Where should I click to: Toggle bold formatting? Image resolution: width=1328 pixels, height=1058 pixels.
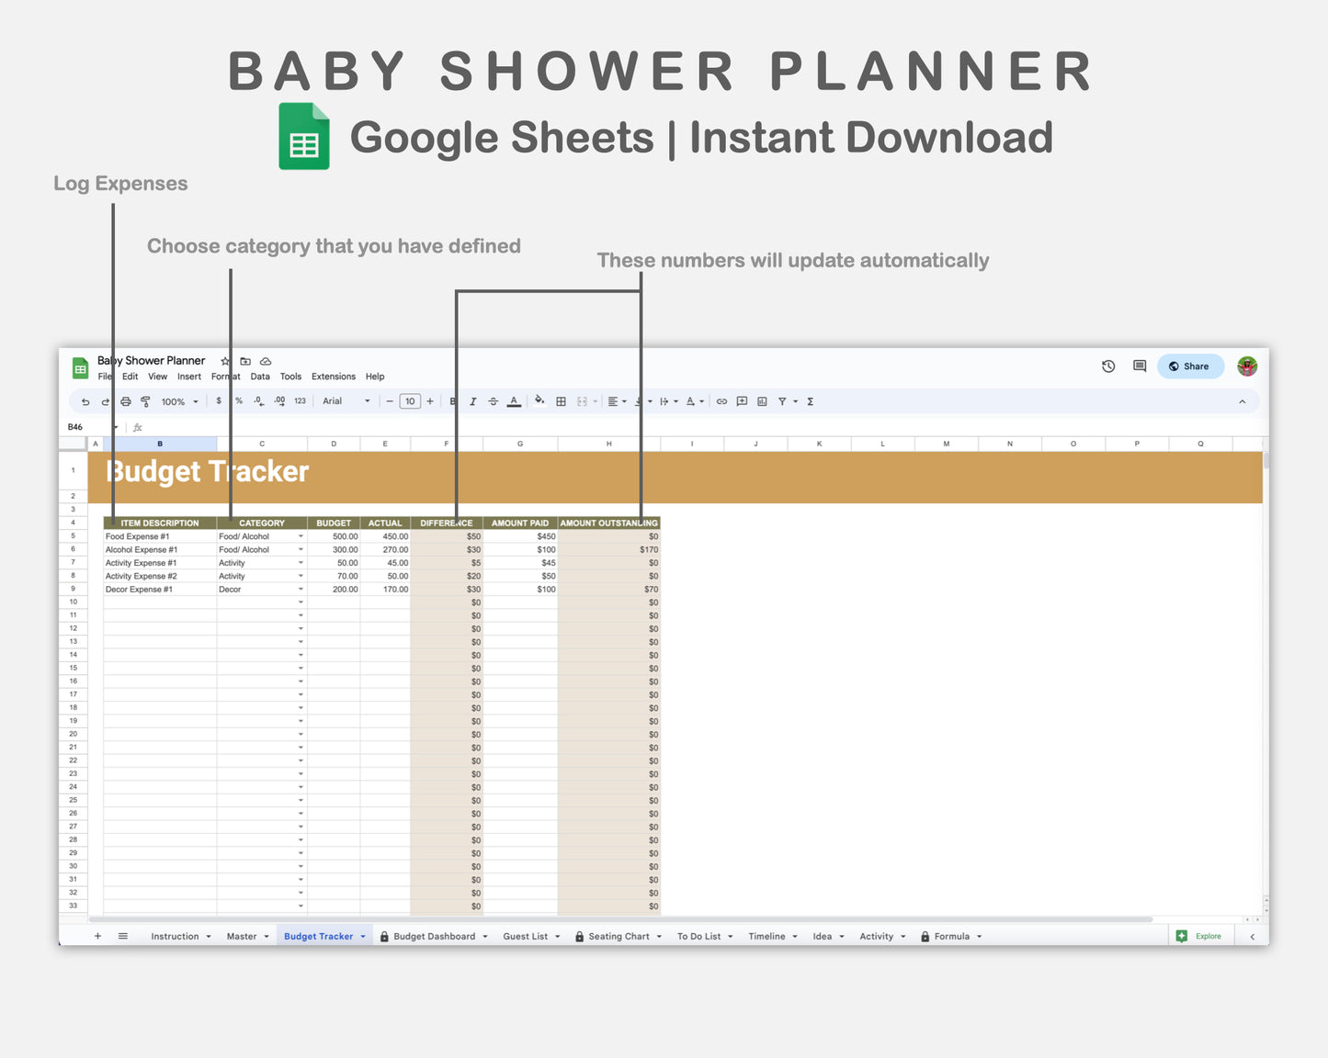tap(451, 401)
